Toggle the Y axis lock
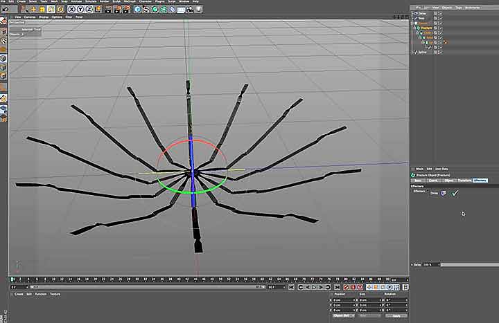This screenshot has height=323, width=499. pyautogui.click(x=80, y=9)
